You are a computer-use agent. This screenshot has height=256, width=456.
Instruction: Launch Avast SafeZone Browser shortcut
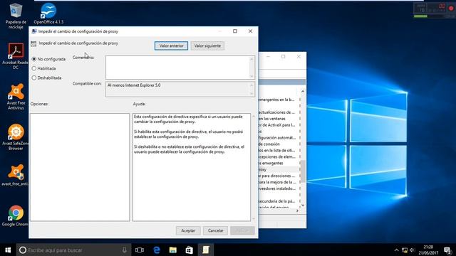pyautogui.click(x=16, y=137)
